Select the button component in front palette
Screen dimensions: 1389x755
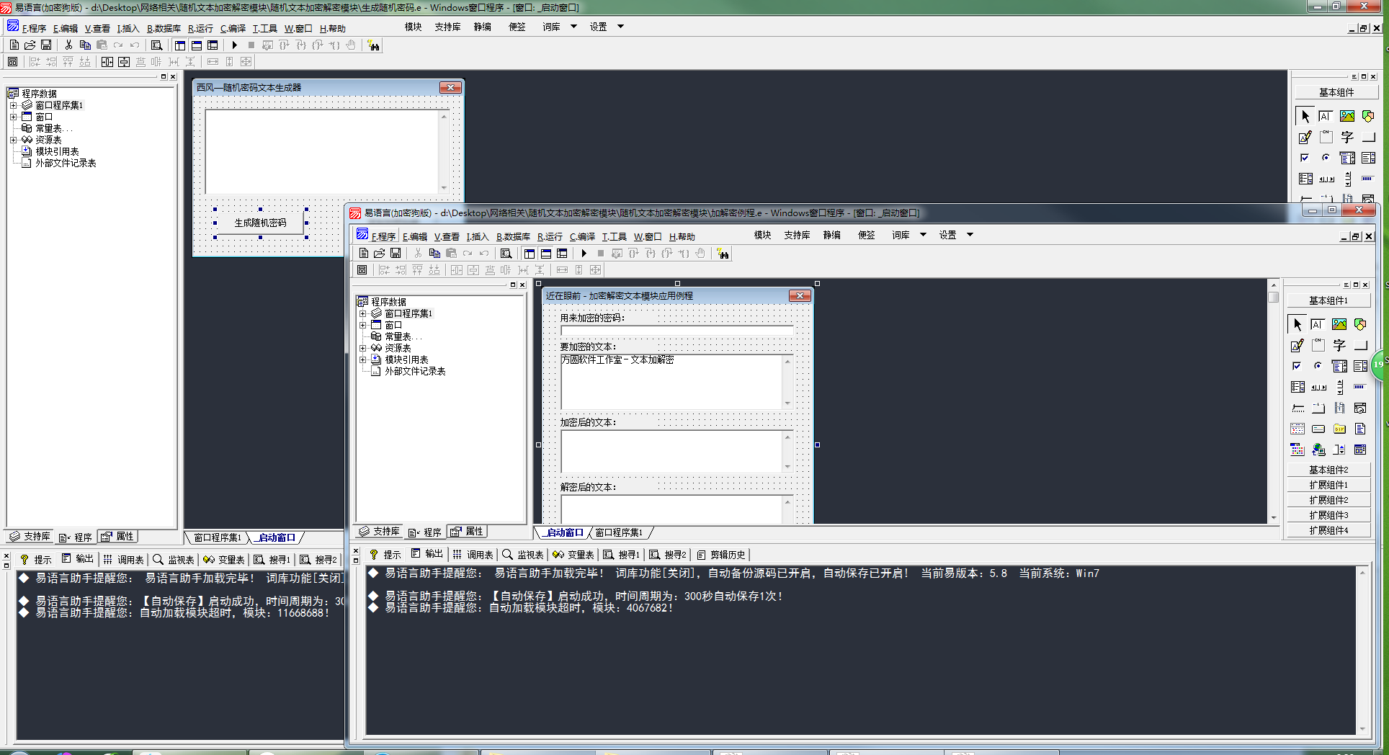[x=1360, y=345]
